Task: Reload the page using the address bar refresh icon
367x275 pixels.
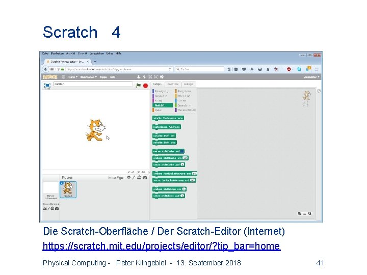Action: [170, 69]
